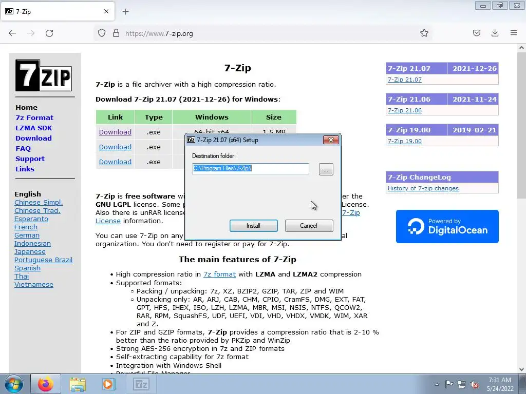Click the Action Center flag icon

tap(449, 384)
